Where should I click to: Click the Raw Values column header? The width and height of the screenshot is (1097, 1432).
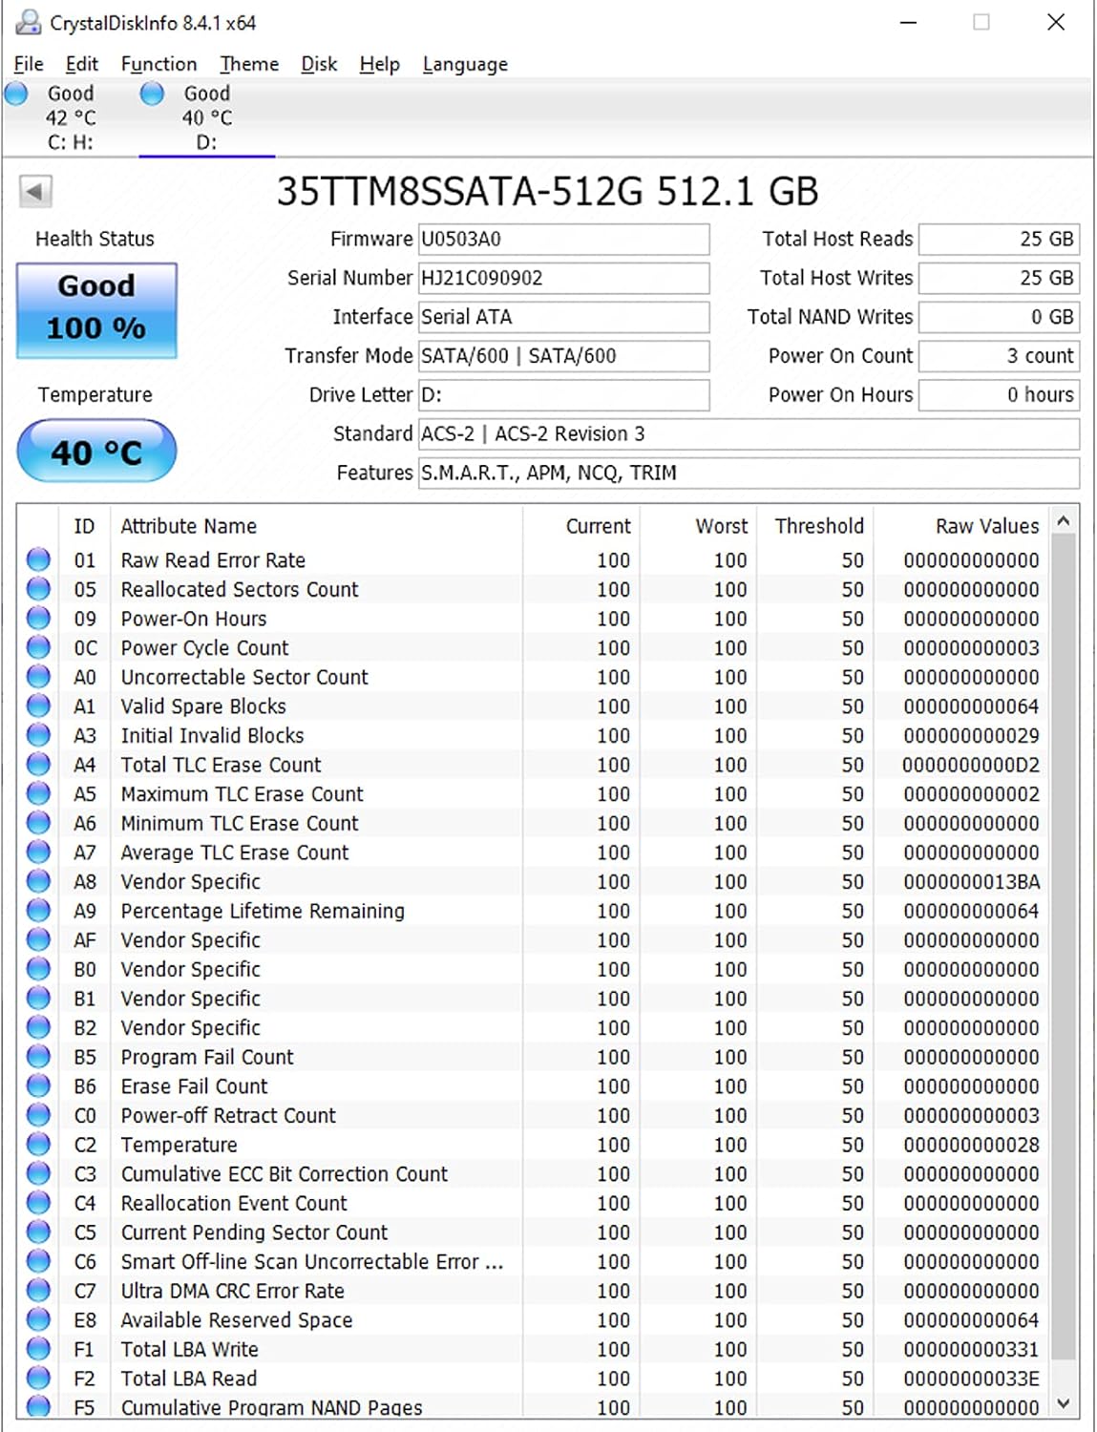961,526
